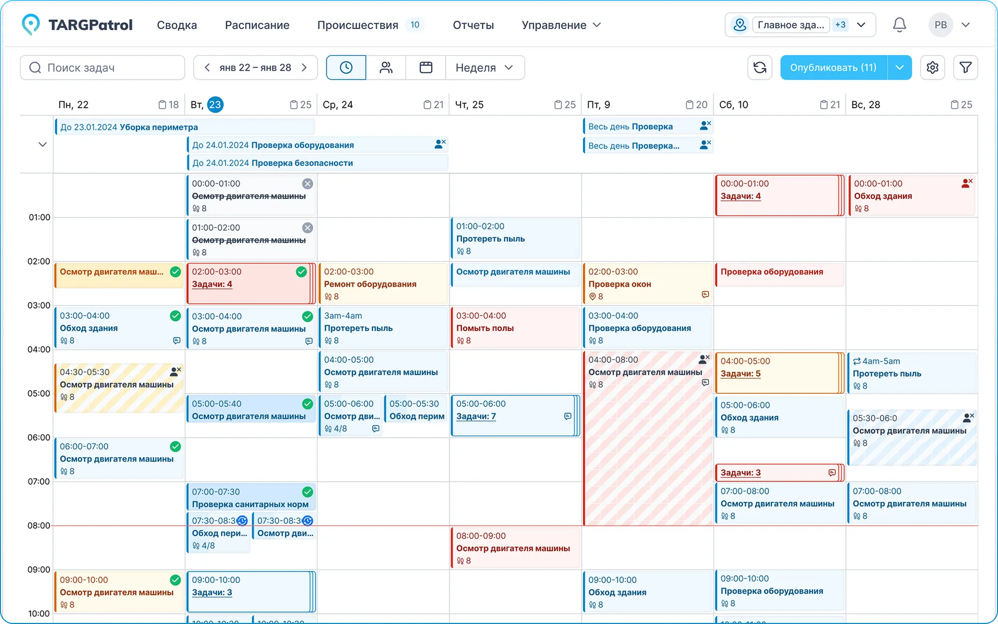Open the Неделя view dropdown

(484, 68)
